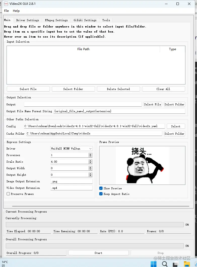
Task: Open the Driver dropdown (Waifu2X NCNN Vulkan)
Action: click(72, 149)
